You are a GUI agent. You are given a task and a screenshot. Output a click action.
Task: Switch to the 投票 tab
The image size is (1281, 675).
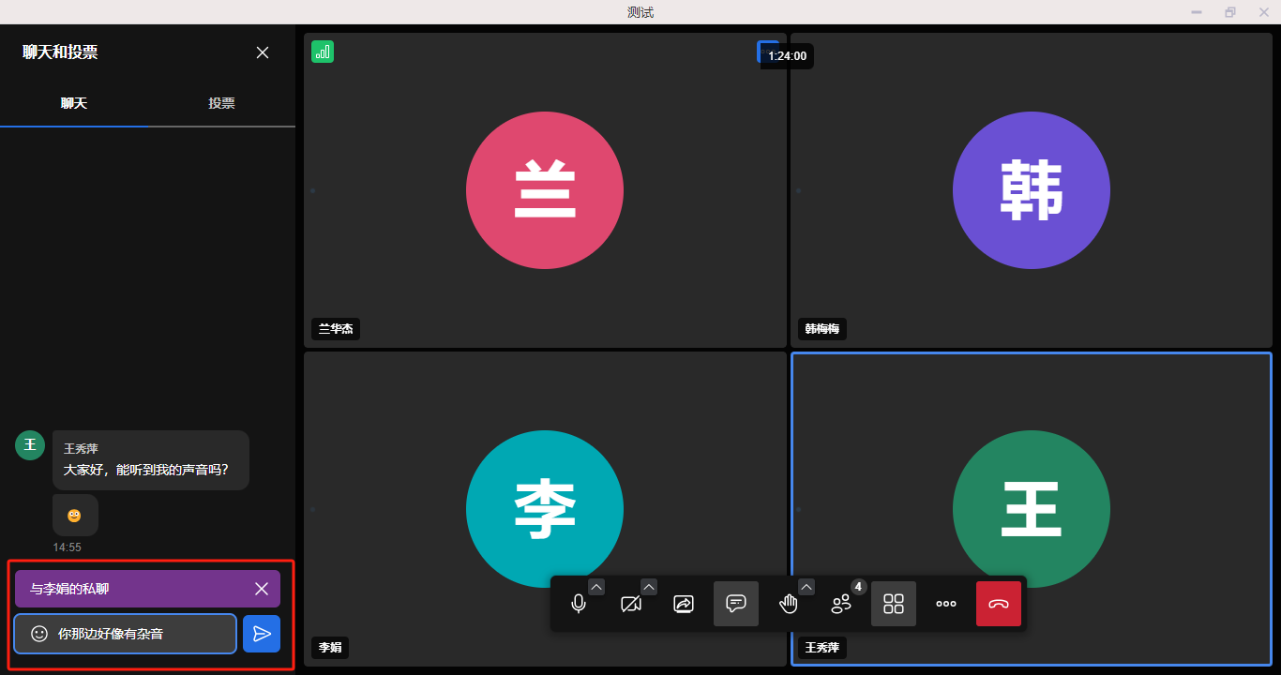pos(221,103)
